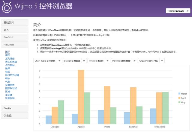Click the Rotated: False field
This screenshot has height=132, width=192.
(96, 61)
